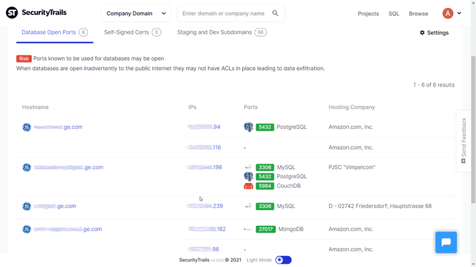Click PostgreSQL elephant icon in Vimpelcom row
The width and height of the screenshot is (476, 267).
click(248, 177)
